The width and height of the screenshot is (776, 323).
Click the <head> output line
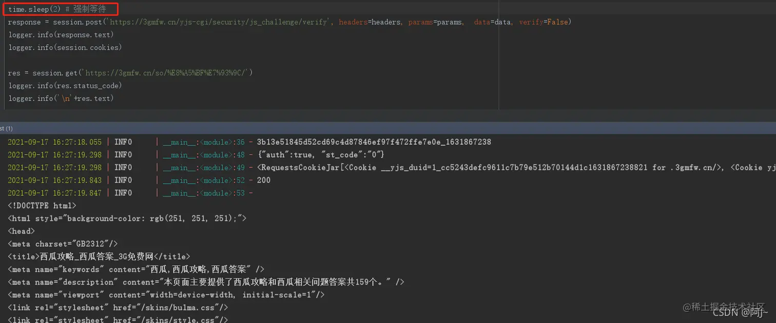tap(21, 231)
